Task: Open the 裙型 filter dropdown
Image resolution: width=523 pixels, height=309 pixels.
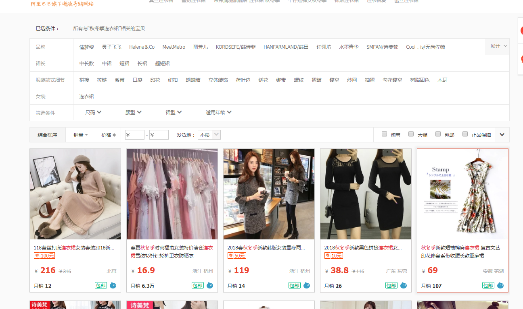Action: [x=174, y=113]
